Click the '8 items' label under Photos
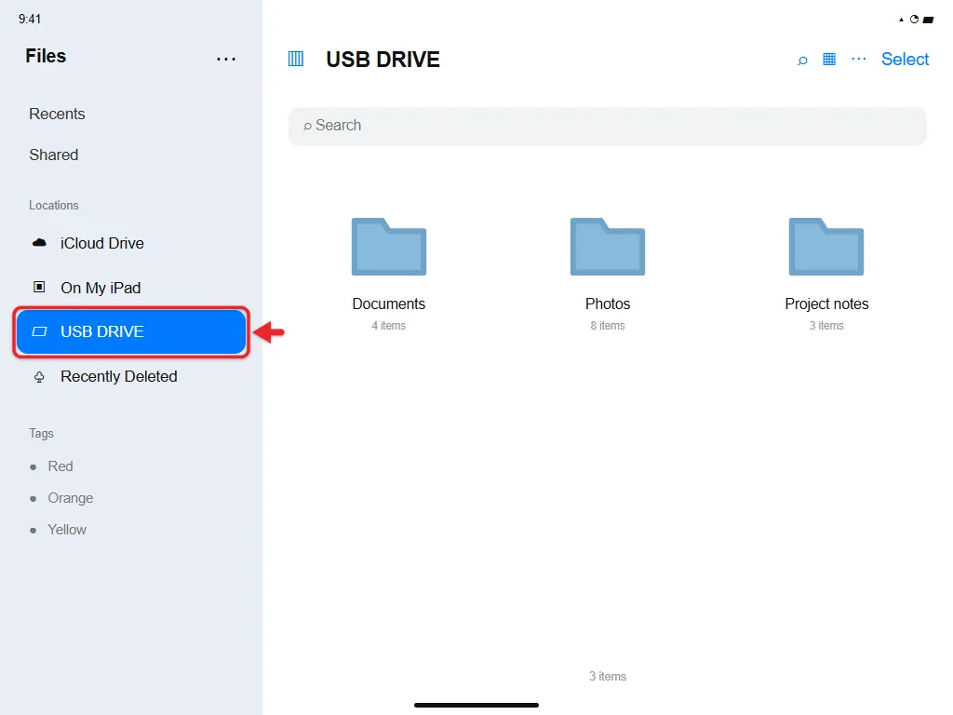 click(x=608, y=326)
